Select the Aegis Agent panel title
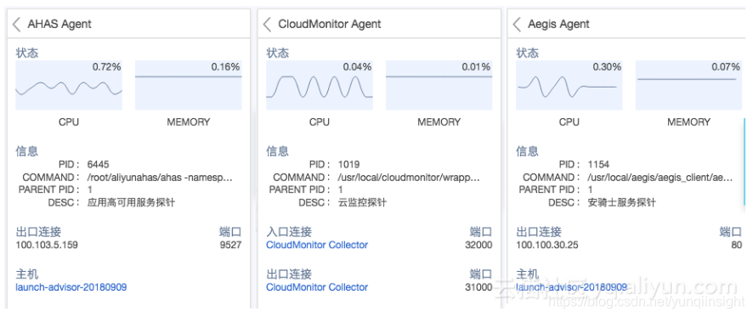The image size is (753, 317). (x=559, y=24)
